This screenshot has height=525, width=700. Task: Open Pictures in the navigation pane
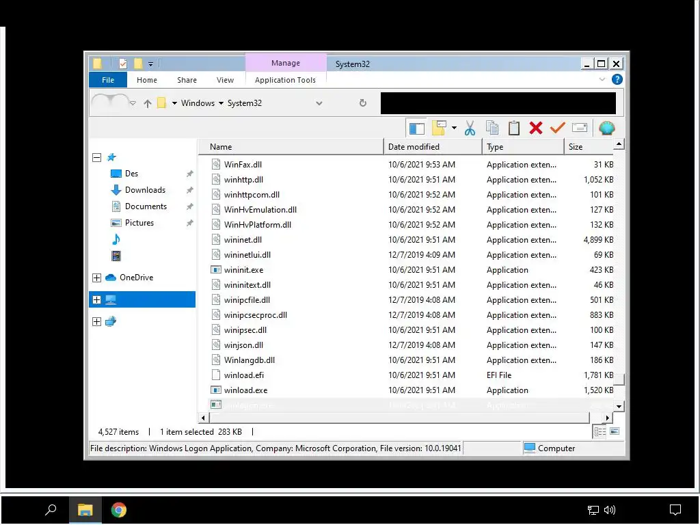(x=139, y=223)
